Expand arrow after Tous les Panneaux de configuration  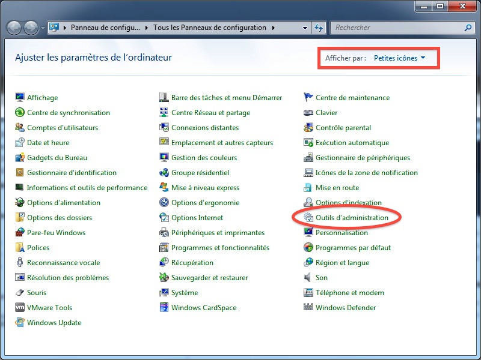click(x=274, y=28)
